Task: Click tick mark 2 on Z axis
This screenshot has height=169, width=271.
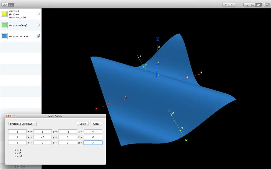Action: [x=158, y=62]
